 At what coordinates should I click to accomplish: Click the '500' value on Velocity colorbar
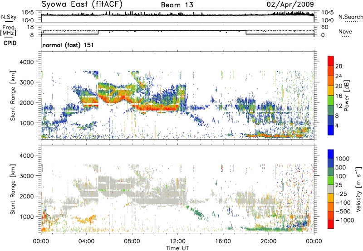341,167
